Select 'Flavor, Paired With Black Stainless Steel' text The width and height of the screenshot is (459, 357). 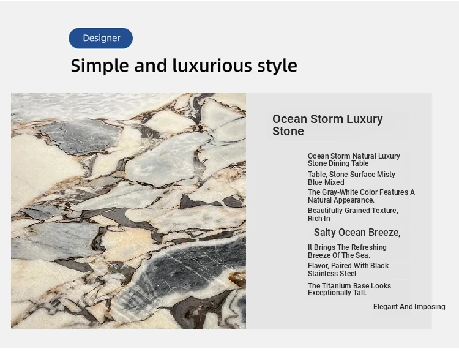348,269
